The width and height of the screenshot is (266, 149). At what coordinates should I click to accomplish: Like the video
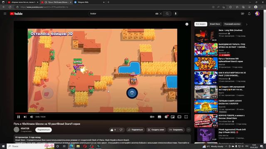point(113,130)
